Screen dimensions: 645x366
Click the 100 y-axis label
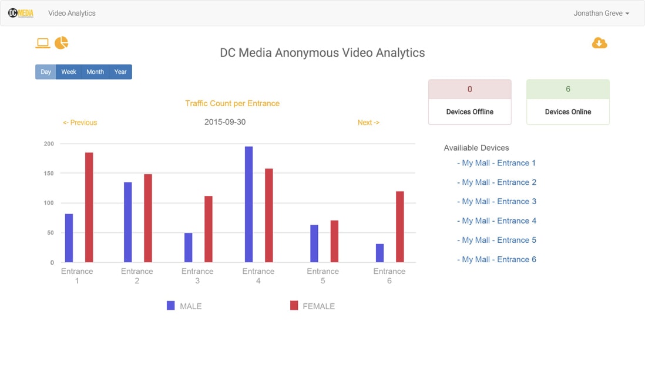[x=49, y=203]
